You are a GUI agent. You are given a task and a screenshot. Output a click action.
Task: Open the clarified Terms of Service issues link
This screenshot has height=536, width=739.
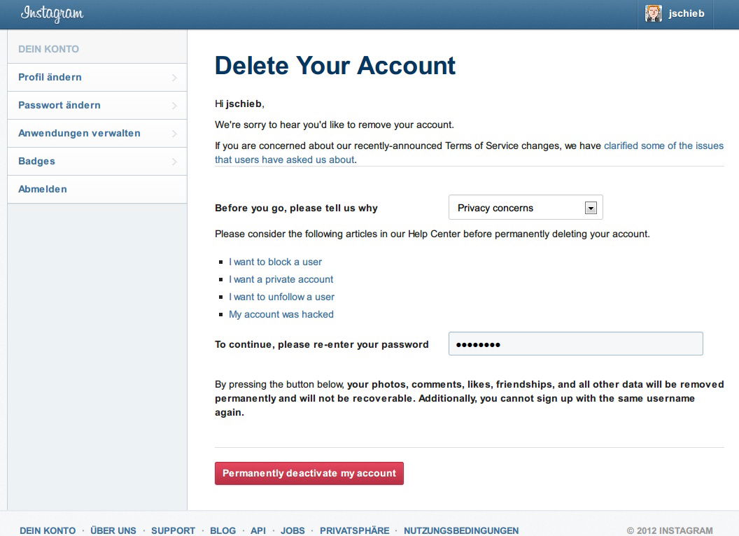pyautogui.click(x=469, y=153)
